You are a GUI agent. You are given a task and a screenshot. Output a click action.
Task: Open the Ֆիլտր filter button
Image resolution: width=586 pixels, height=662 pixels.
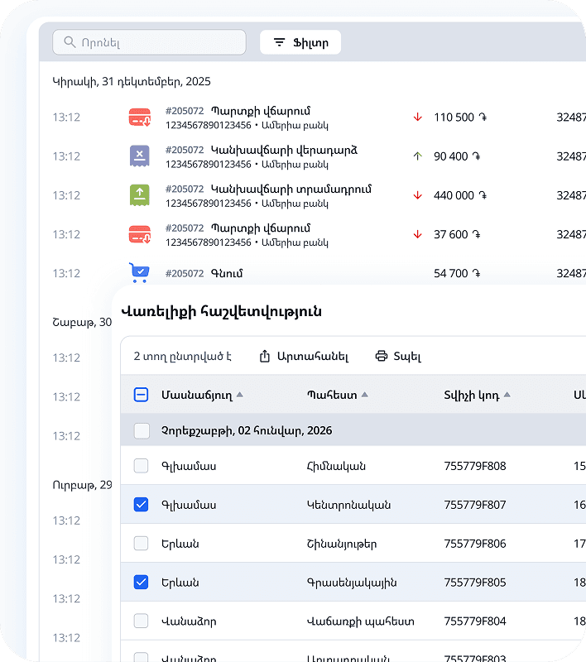(300, 42)
